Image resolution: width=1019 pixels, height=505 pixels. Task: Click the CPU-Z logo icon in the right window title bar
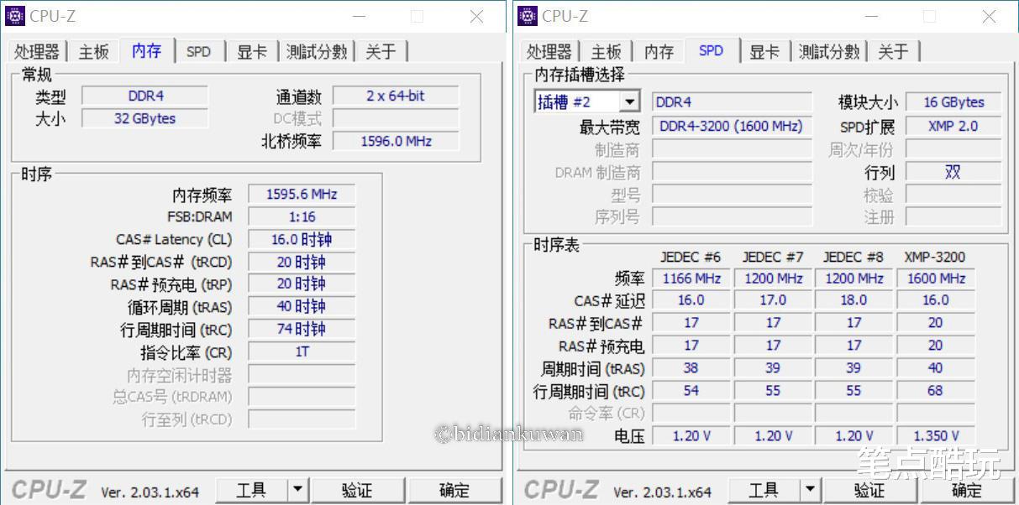tap(528, 15)
